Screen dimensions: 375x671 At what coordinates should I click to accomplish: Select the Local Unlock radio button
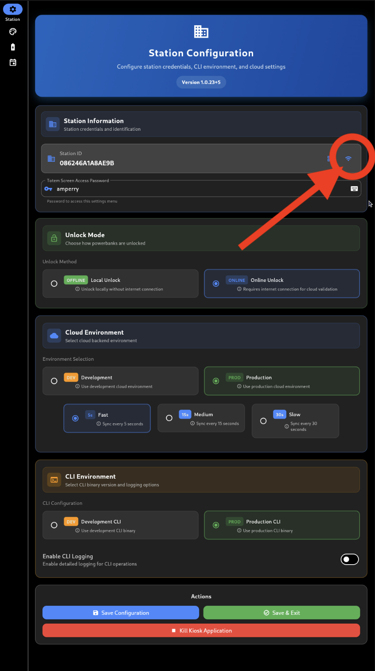[x=54, y=283]
